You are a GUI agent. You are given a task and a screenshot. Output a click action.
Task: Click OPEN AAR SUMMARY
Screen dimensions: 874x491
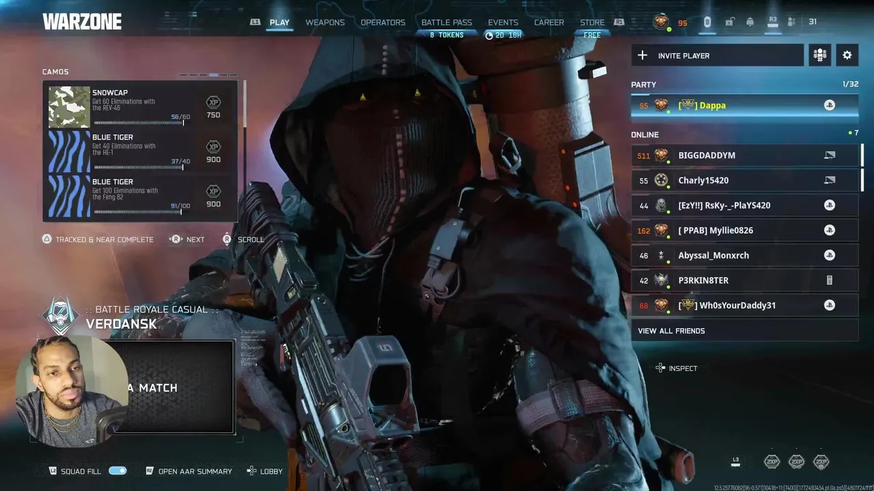(188, 471)
